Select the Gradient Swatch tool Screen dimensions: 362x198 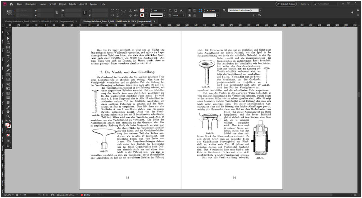pos(8,93)
